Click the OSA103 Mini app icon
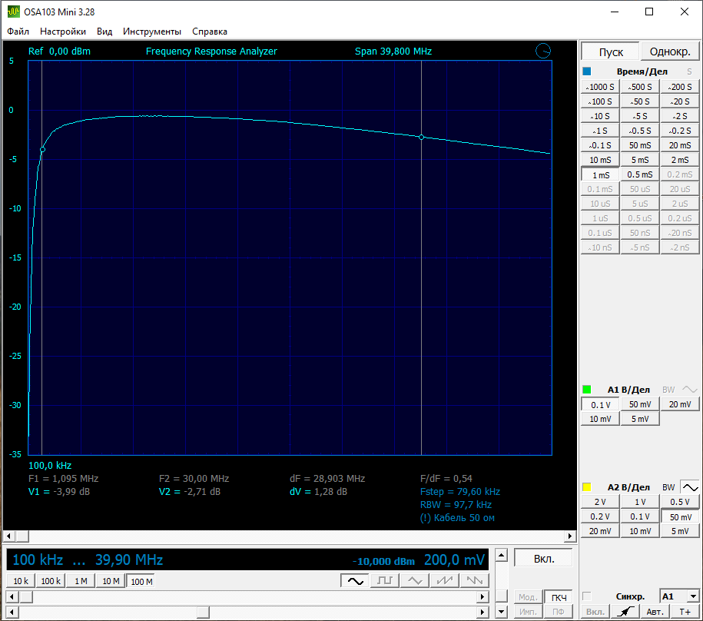The width and height of the screenshot is (703, 621). 14,12
